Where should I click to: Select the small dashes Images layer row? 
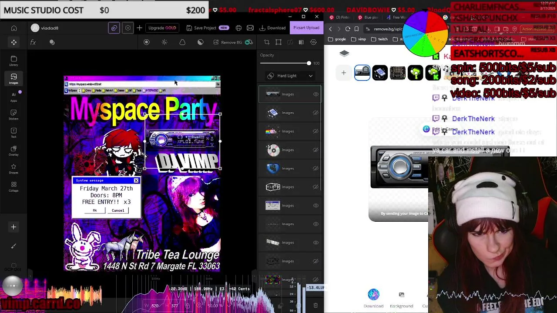point(290,224)
